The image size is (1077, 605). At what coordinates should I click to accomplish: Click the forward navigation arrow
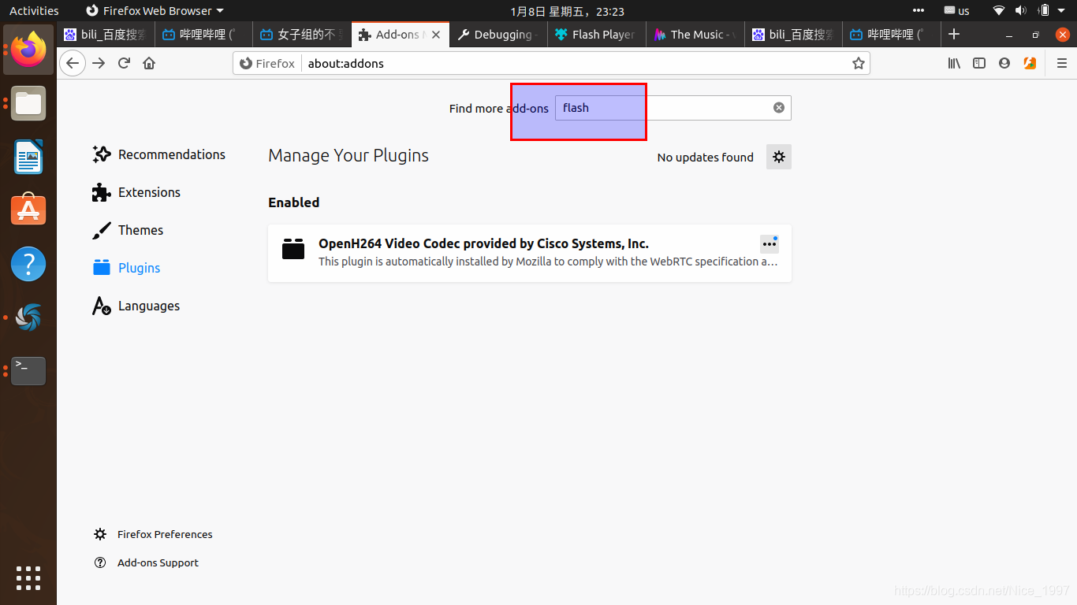coord(99,63)
